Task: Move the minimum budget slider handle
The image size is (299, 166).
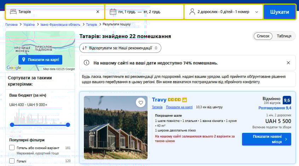Action: [12, 125]
